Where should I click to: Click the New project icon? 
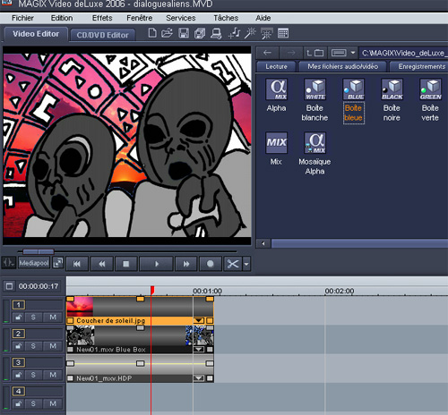click(x=152, y=33)
